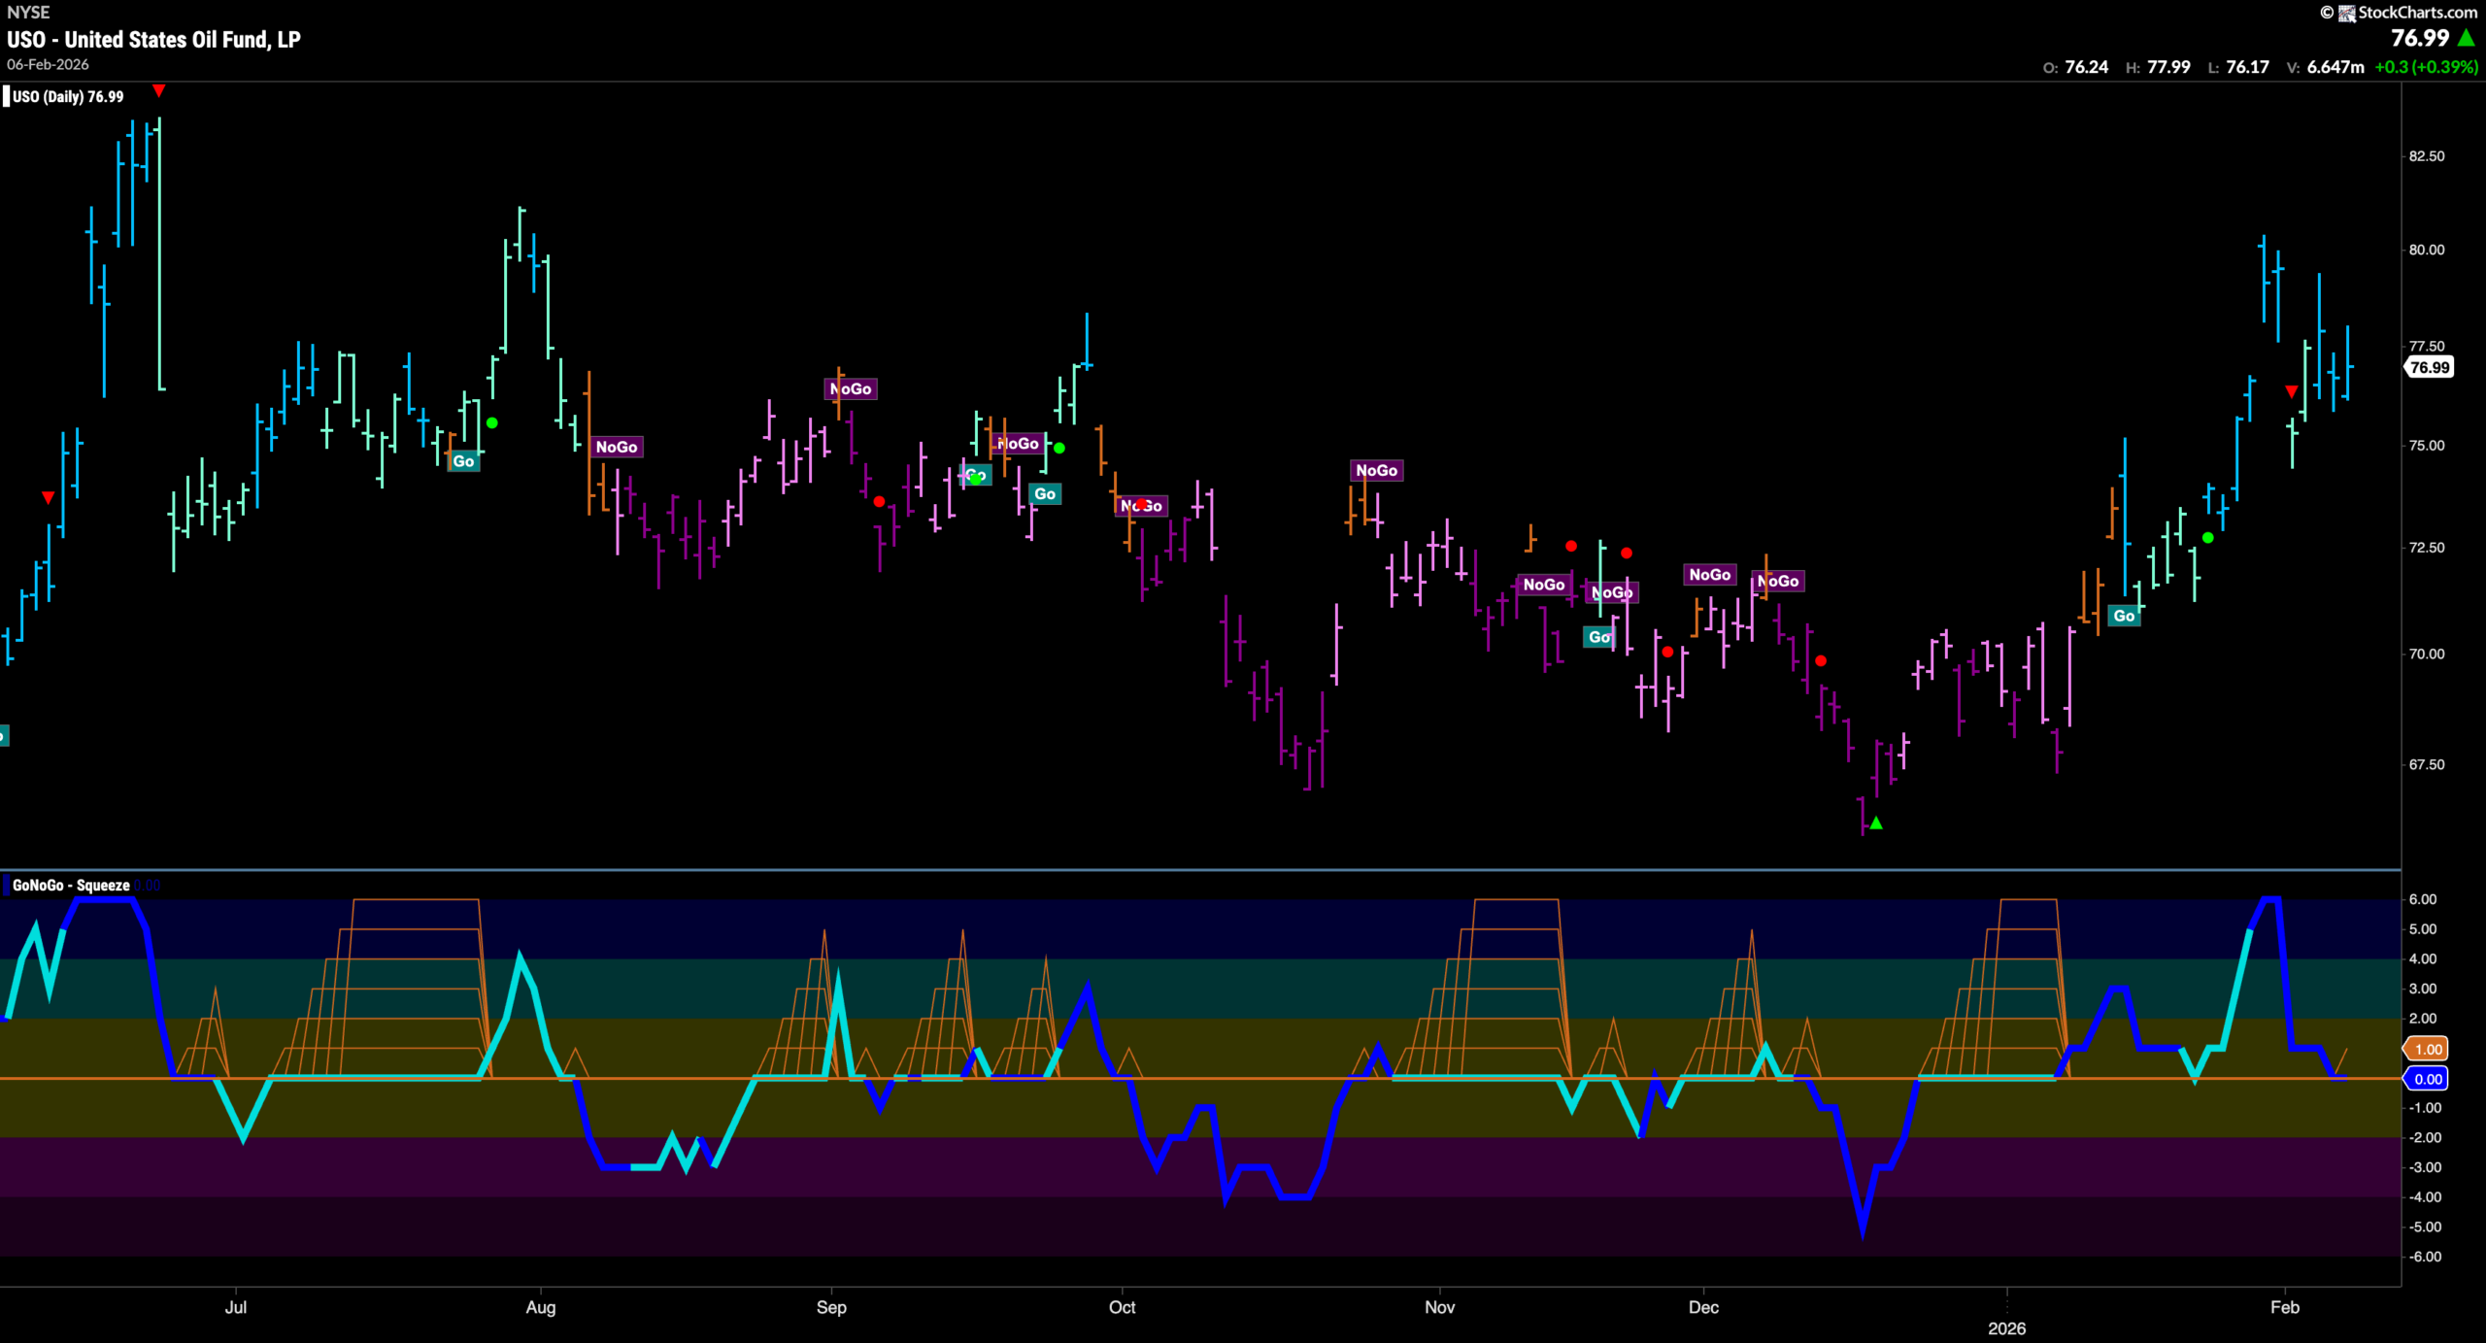Image resolution: width=2486 pixels, height=1343 pixels.
Task: Click green dot beside late July Go label
Action: 492,423
